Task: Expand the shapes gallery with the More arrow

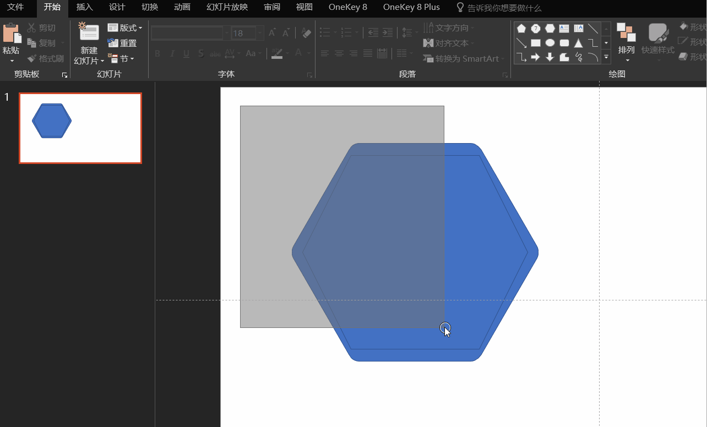Action: coord(606,57)
